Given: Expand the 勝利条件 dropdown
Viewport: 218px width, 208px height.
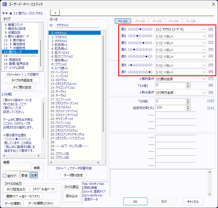Looking at the screenshot, I should 180,79.
